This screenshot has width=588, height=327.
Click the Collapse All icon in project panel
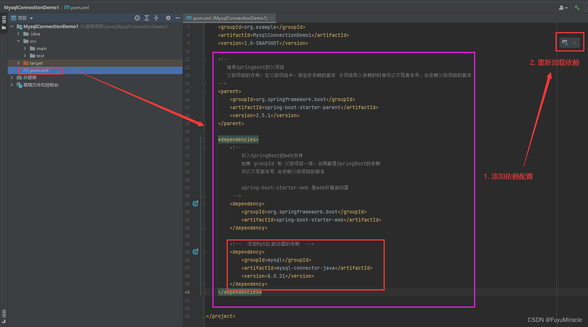point(156,18)
